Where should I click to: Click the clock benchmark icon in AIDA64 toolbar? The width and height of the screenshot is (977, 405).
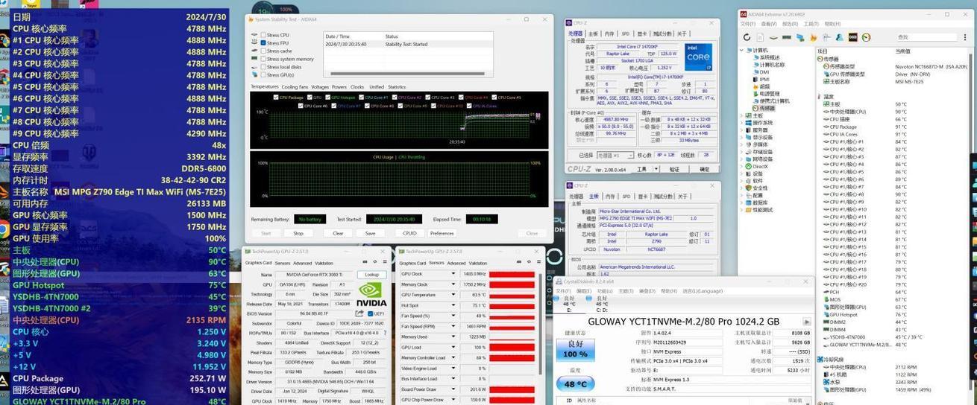pyautogui.click(x=867, y=37)
